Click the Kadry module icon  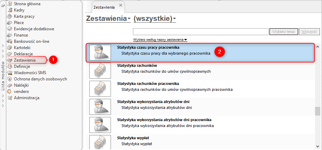click(10, 10)
